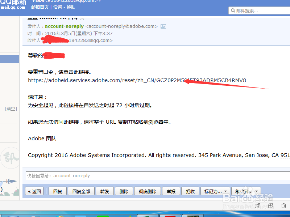Screen dimensions: 290x217
Task: Click sender name account-noreply in green
Action: pos(65,26)
